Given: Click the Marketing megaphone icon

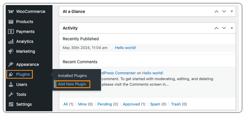Looking at the screenshot, I should [11, 51].
